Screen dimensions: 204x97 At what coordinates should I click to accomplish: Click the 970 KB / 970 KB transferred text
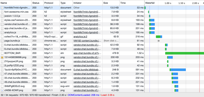pyautogui.click(x=35, y=95)
